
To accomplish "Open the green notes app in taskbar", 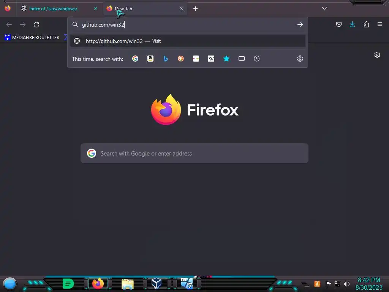I will click(68, 284).
